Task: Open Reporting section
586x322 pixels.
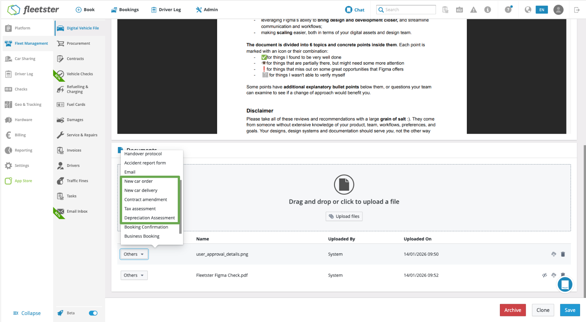Action: coord(19,151)
